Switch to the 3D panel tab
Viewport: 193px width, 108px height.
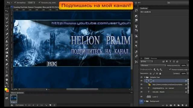(x=141, y=58)
